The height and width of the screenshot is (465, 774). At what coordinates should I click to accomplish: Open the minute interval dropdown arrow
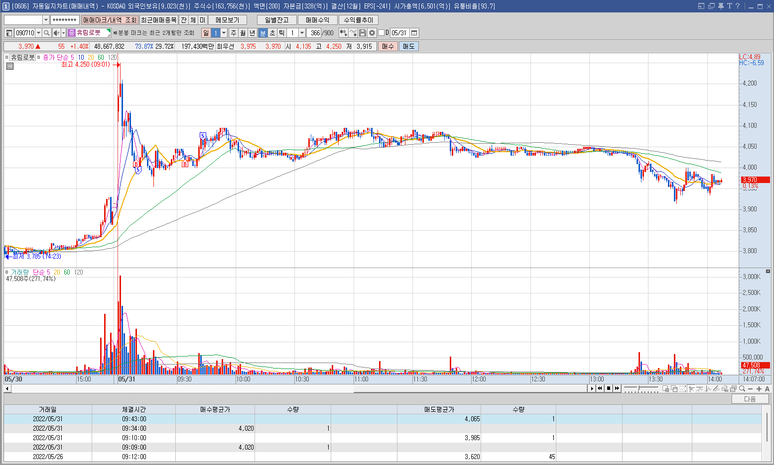pos(302,33)
